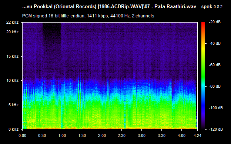Click the 1:00 time axis label
This screenshot has height=144, width=231.
(x=62, y=135)
